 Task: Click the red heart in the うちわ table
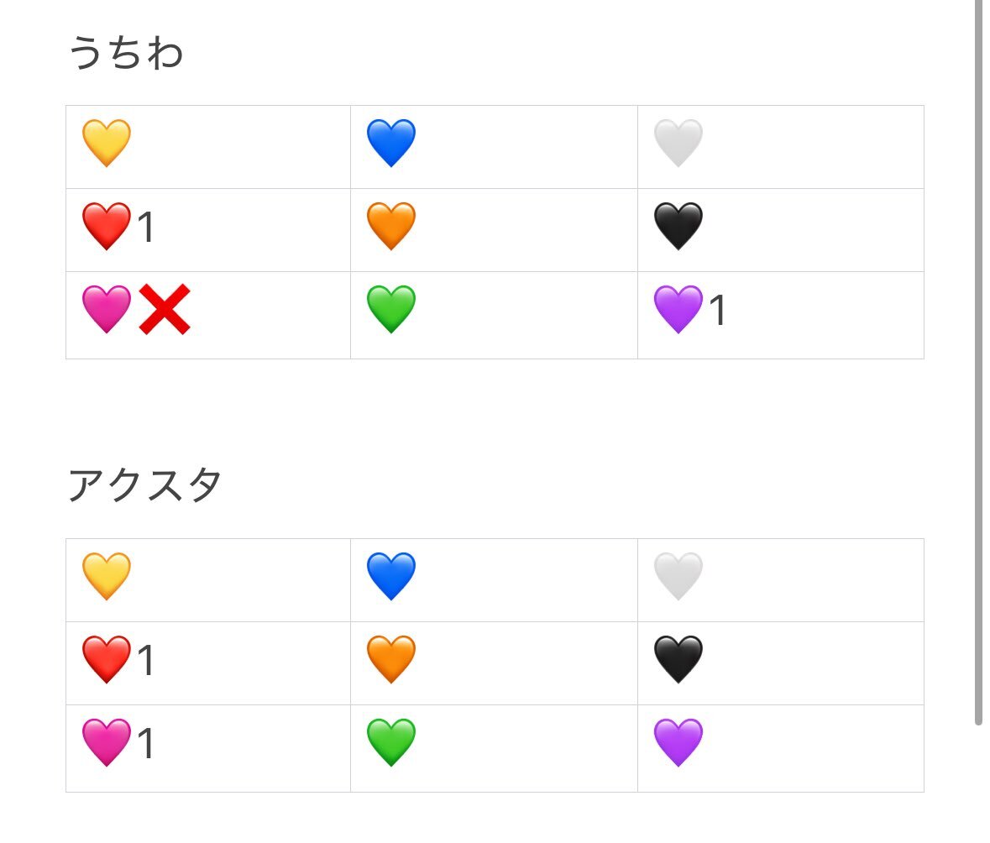click(107, 227)
